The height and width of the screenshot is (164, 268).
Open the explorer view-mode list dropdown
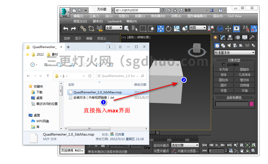(47, 65)
